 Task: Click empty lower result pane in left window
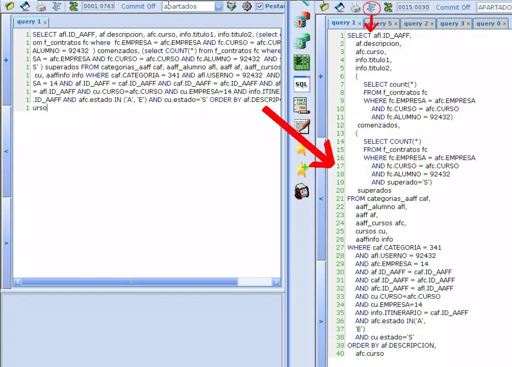pyautogui.click(x=142, y=330)
